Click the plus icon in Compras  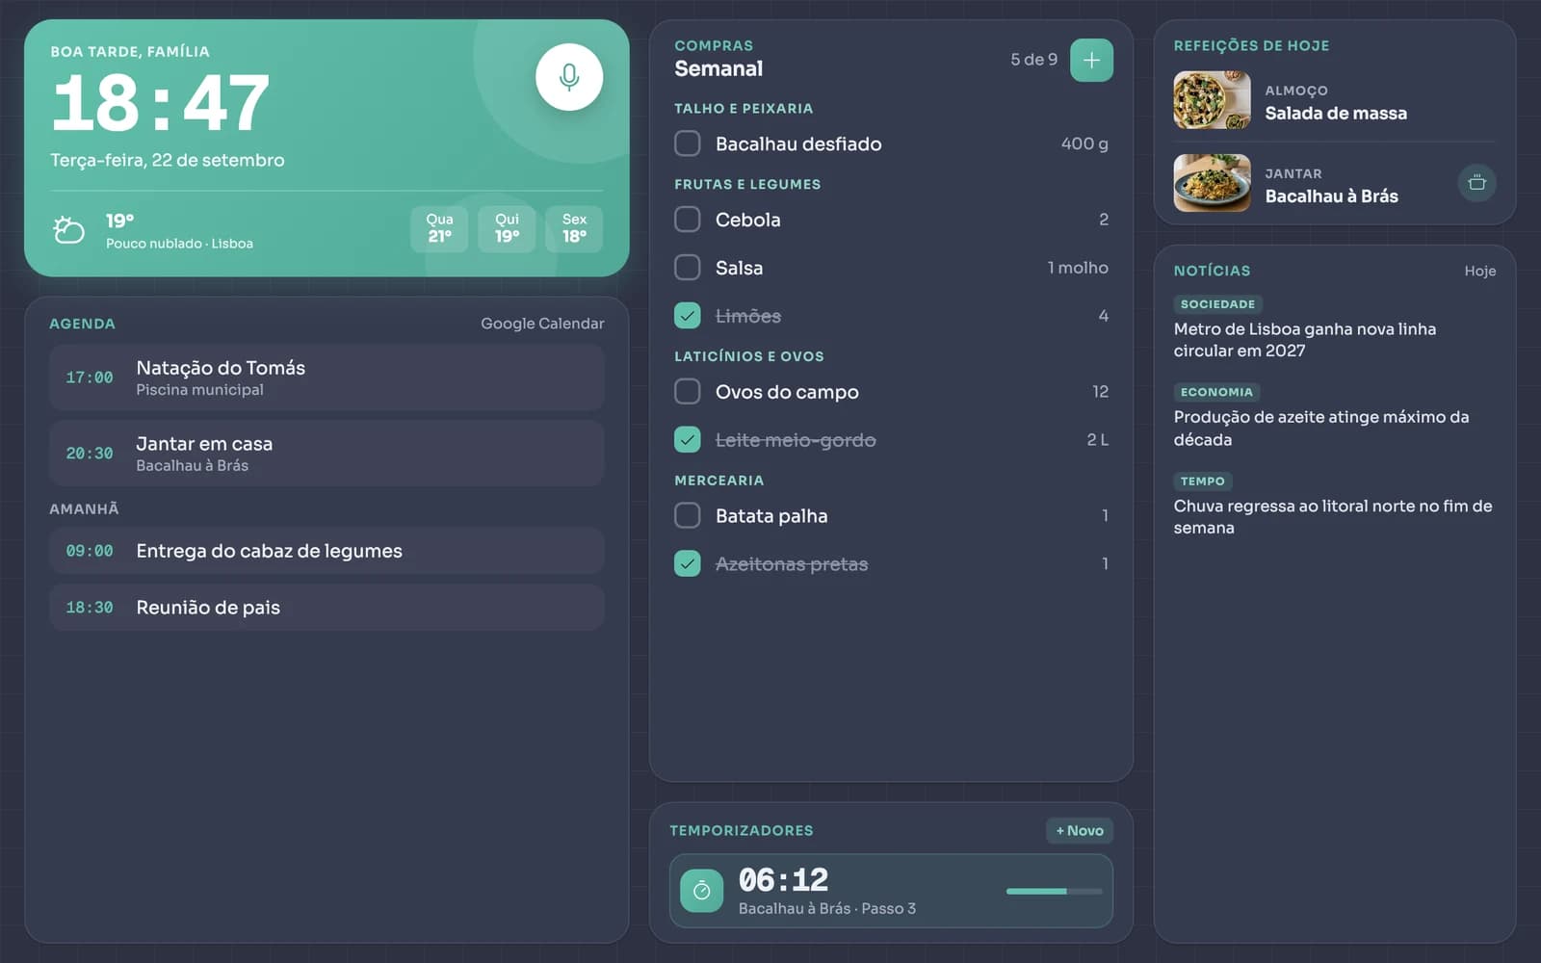click(x=1091, y=60)
